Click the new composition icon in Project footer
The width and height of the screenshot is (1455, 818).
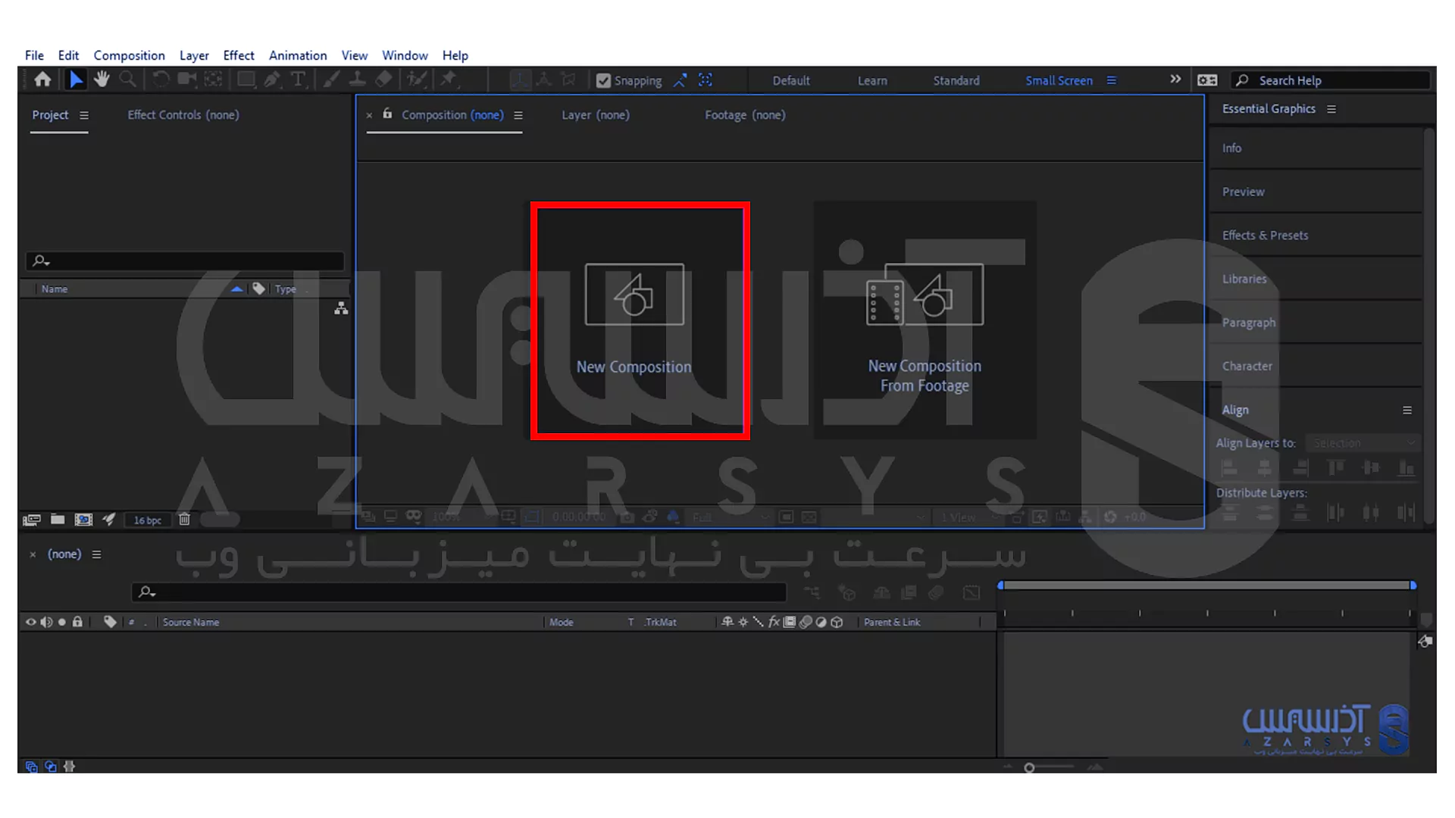83,520
